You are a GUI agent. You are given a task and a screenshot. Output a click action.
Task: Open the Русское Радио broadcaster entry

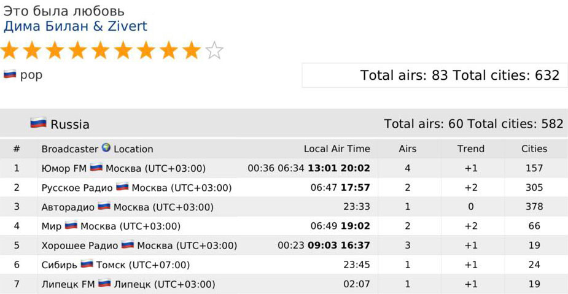tap(77, 188)
